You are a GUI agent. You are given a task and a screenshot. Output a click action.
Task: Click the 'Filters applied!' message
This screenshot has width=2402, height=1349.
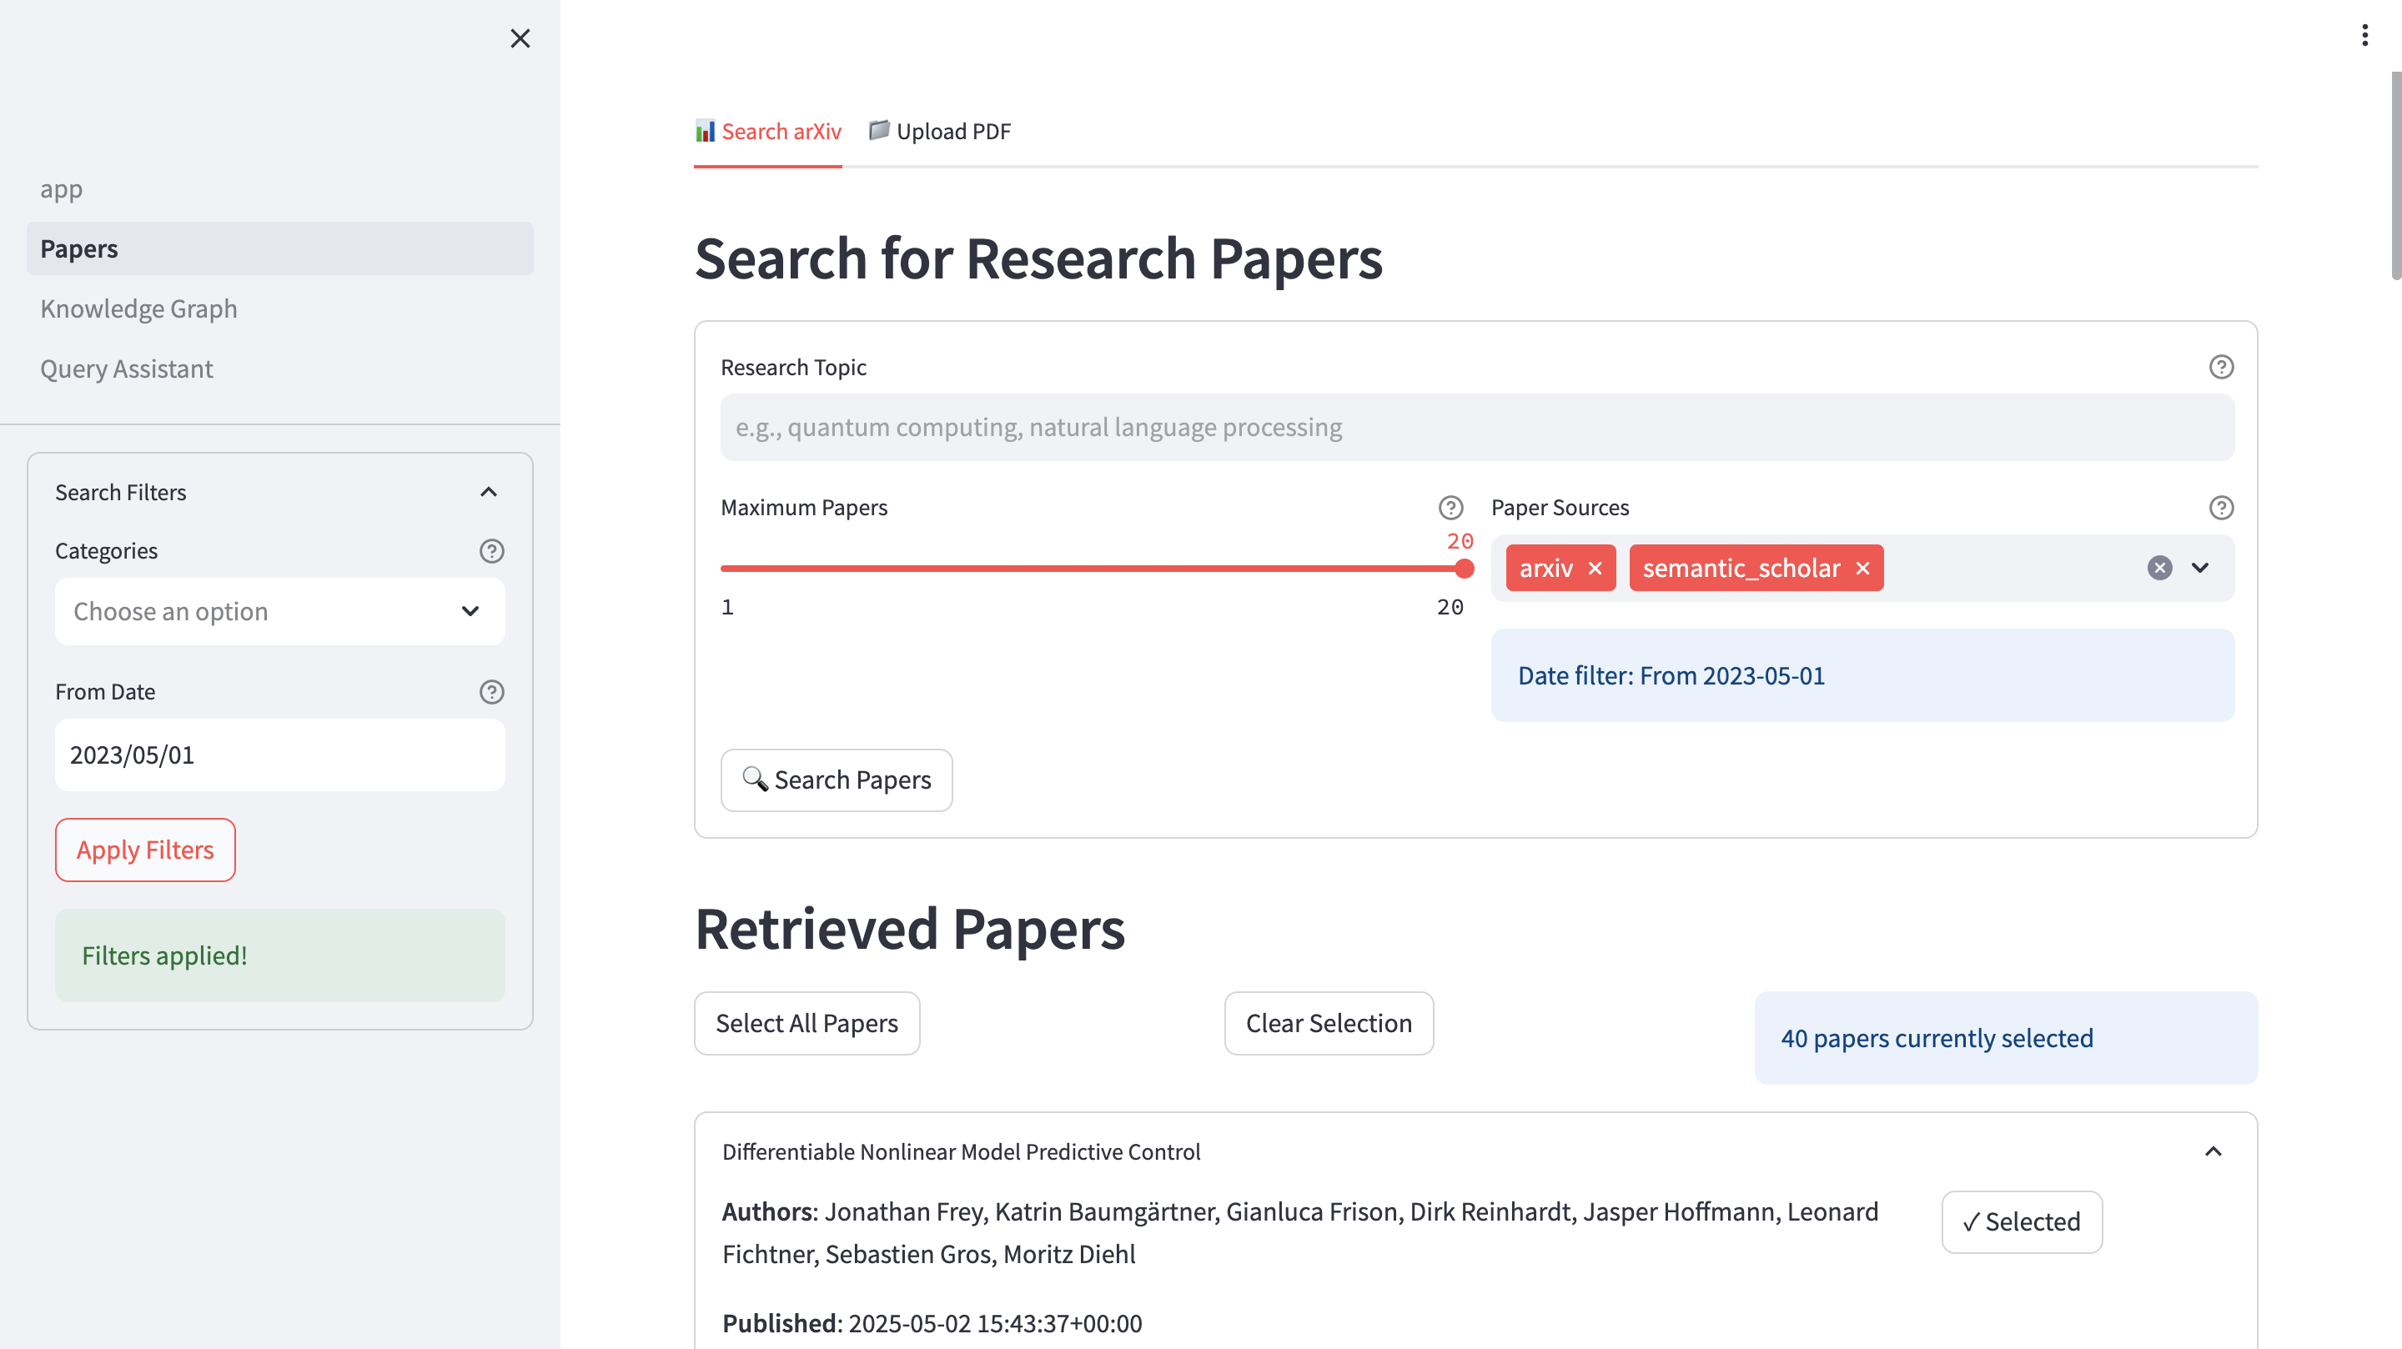[279, 955]
